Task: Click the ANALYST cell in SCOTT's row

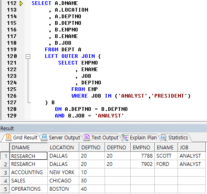Action: 192,156
